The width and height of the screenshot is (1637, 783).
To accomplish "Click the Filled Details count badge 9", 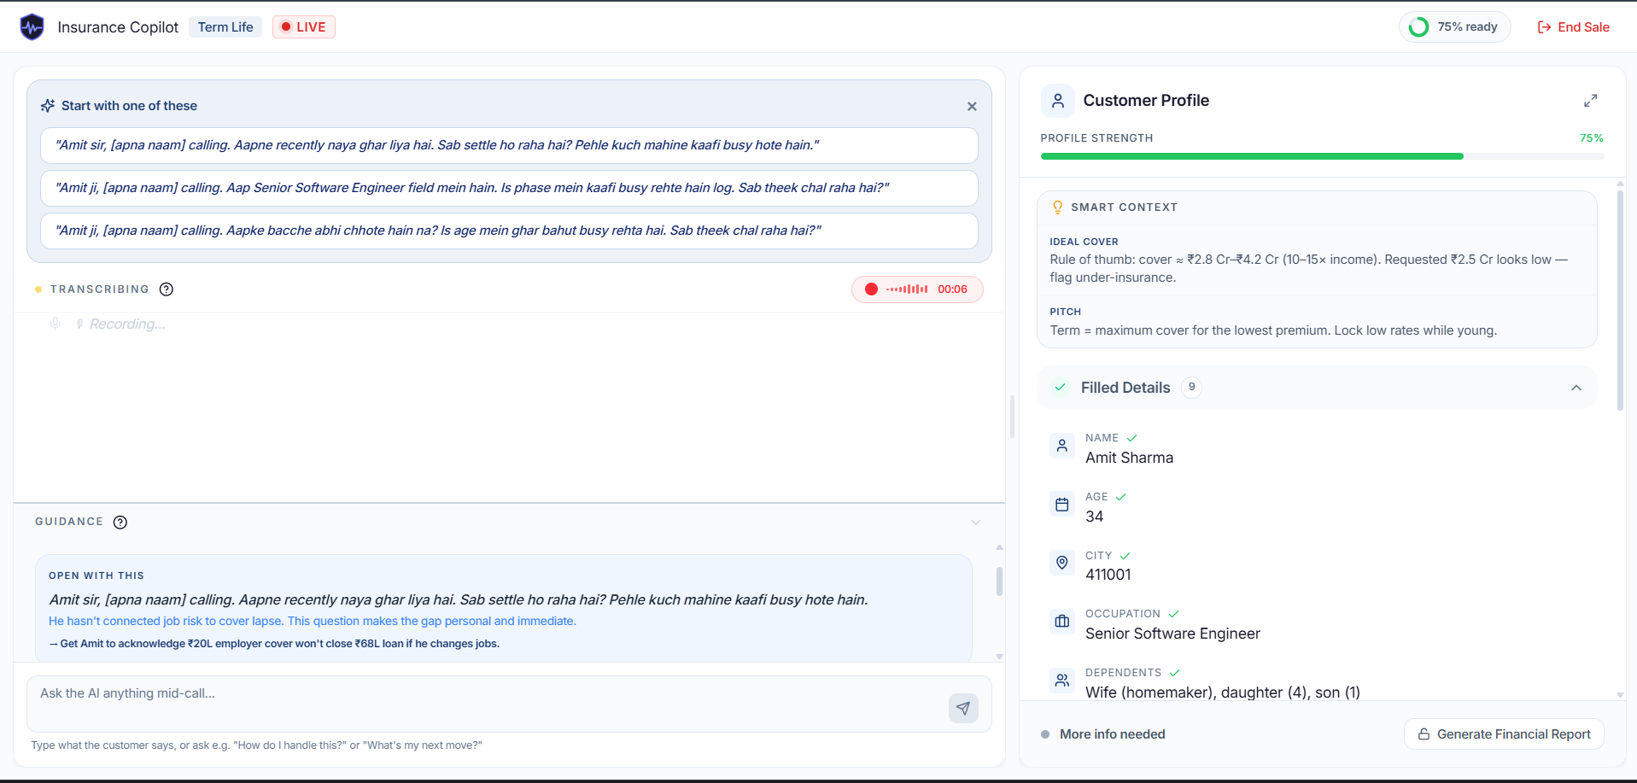I will click(1191, 388).
